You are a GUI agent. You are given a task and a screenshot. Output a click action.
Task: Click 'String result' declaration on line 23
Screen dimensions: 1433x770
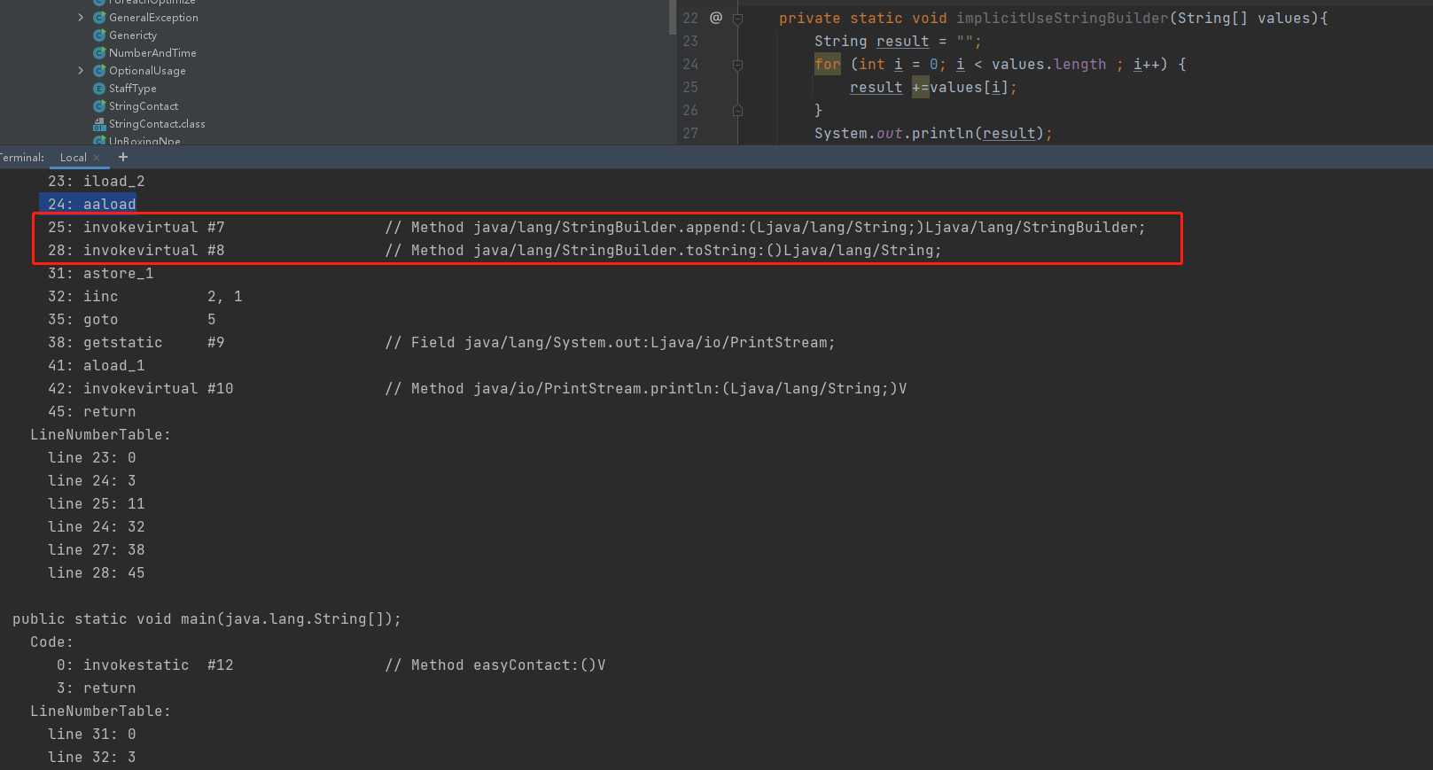[x=872, y=42]
